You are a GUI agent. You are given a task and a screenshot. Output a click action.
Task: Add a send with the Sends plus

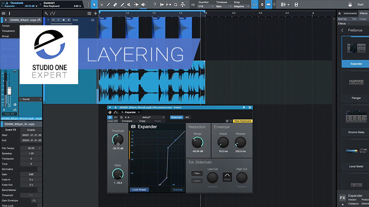point(40,99)
